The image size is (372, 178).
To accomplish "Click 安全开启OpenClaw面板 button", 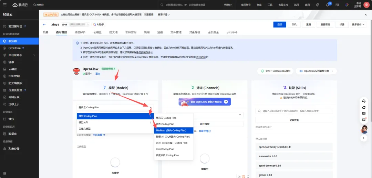I will tap(276, 71).
